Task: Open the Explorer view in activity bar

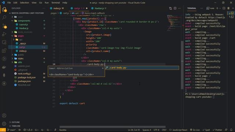Action: click(4, 10)
